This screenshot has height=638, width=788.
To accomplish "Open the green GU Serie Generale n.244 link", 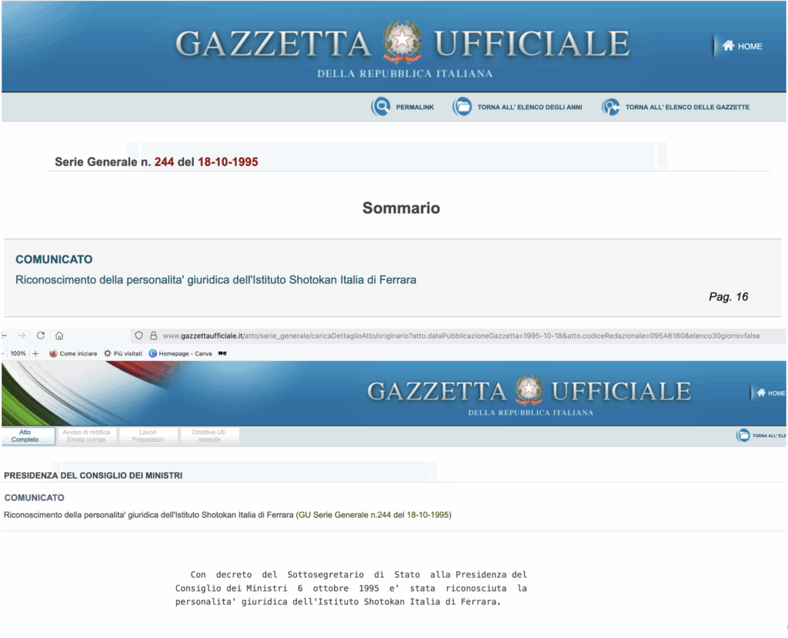I will (x=373, y=515).
